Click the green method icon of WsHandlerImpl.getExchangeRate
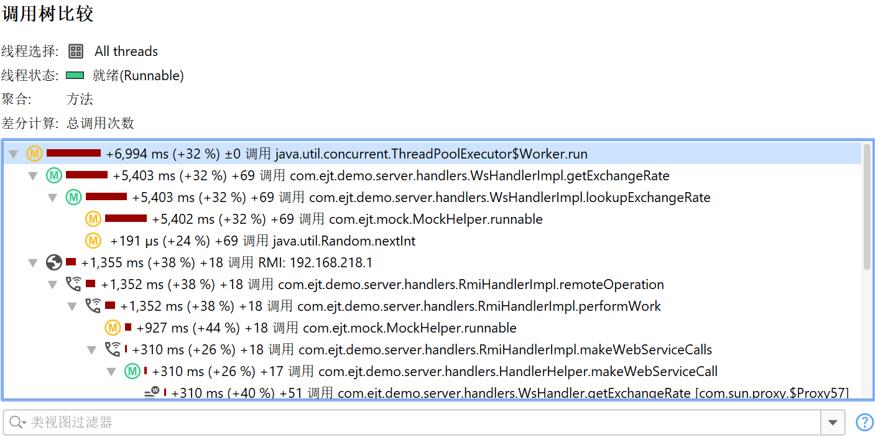Image resolution: width=875 pixels, height=437 pixels. click(54, 176)
